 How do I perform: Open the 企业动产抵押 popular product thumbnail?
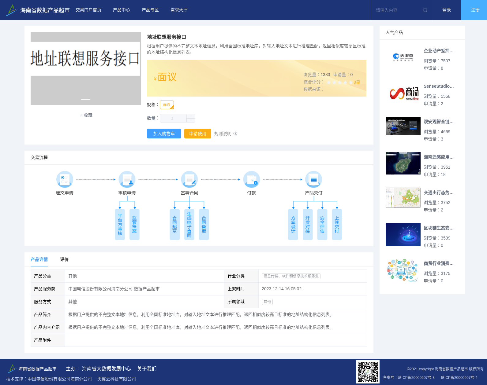pyautogui.click(x=403, y=57)
